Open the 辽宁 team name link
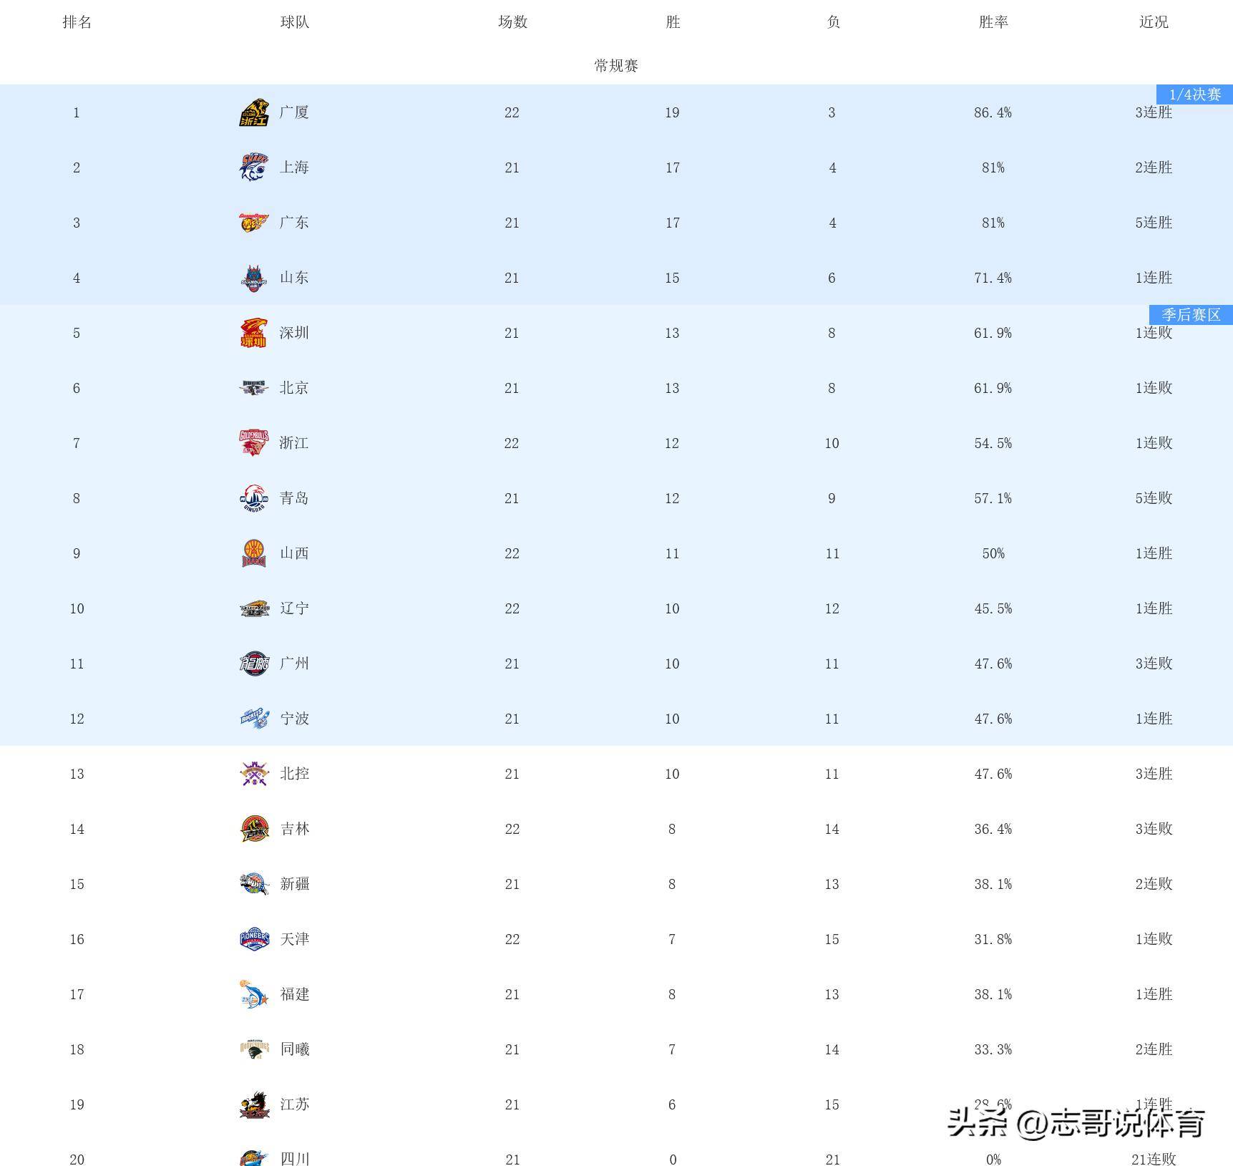This screenshot has height=1166, width=1233. [294, 608]
